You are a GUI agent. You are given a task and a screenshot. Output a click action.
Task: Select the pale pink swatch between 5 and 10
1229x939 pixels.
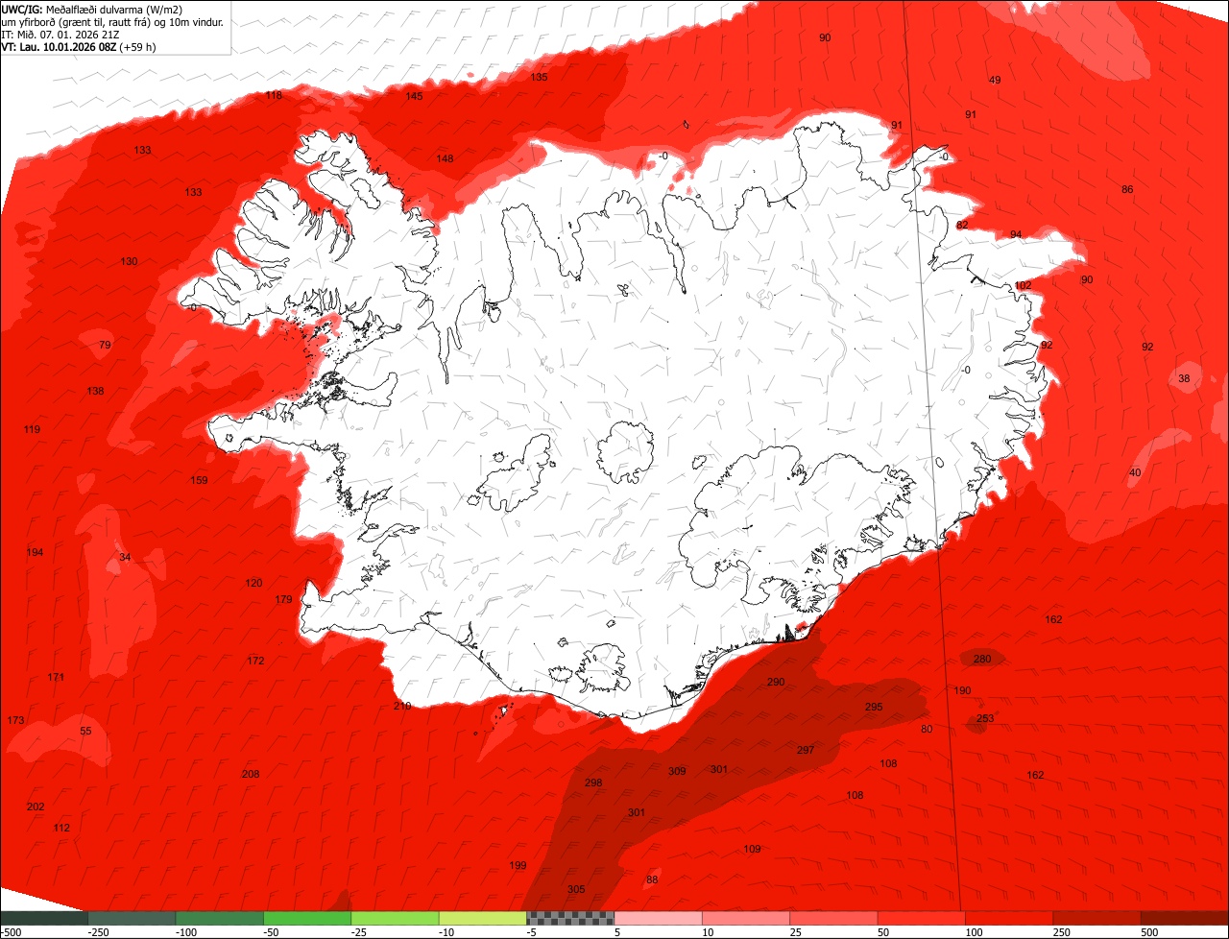pyautogui.click(x=658, y=918)
